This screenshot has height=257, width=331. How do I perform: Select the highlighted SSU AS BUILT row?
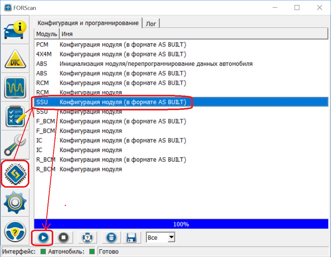[181, 102]
